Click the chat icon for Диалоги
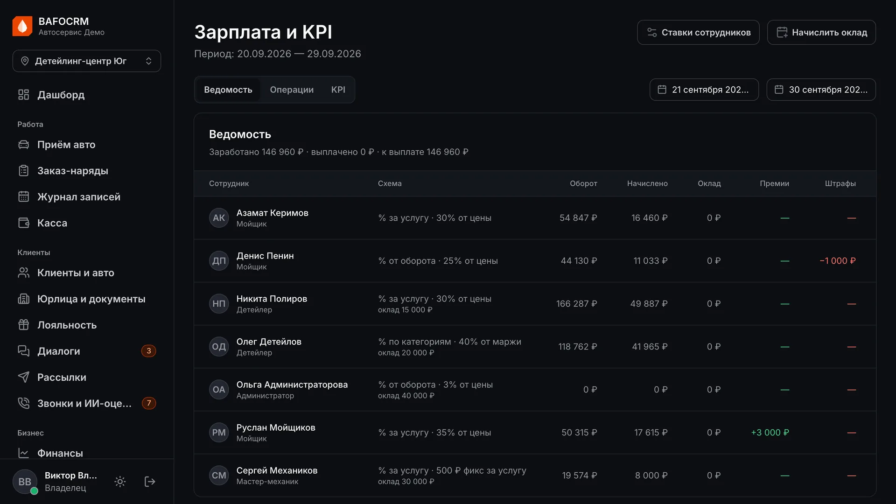 23,351
